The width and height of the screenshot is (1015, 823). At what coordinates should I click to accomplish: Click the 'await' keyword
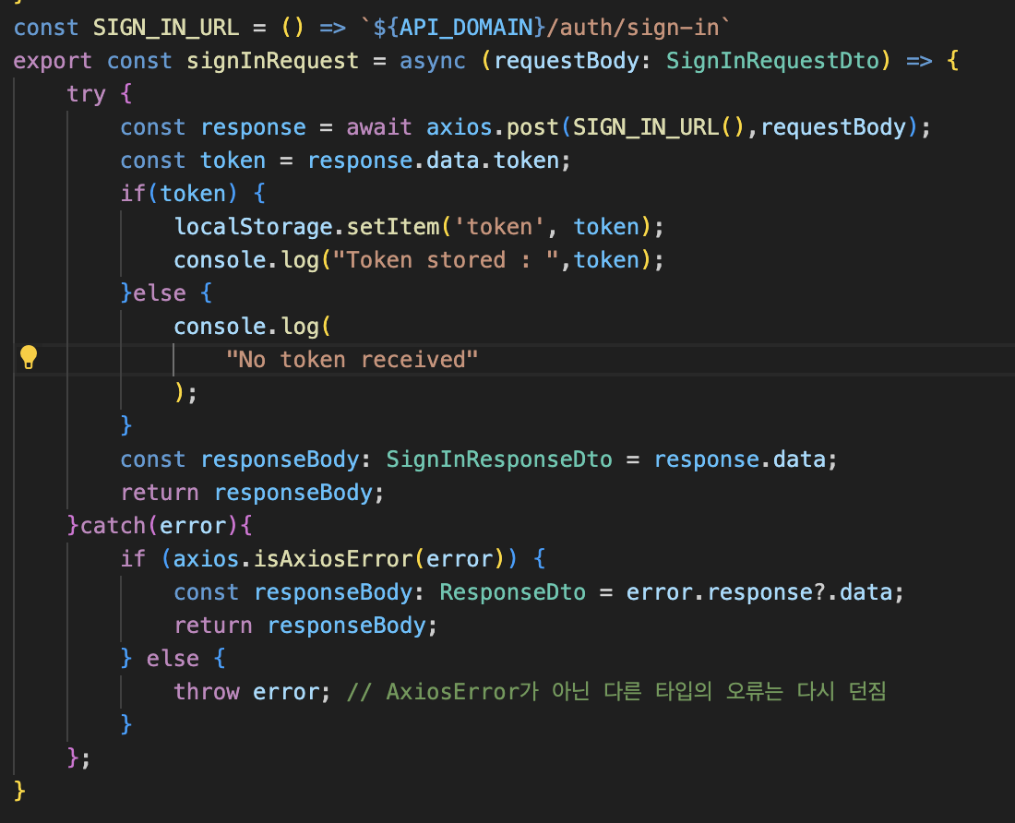pos(379,127)
